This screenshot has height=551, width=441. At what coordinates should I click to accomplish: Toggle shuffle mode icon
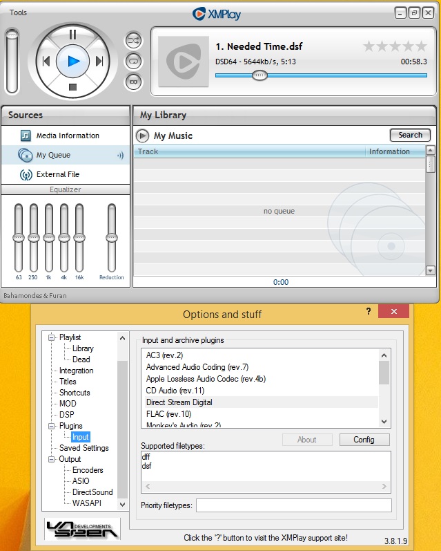[x=133, y=40]
